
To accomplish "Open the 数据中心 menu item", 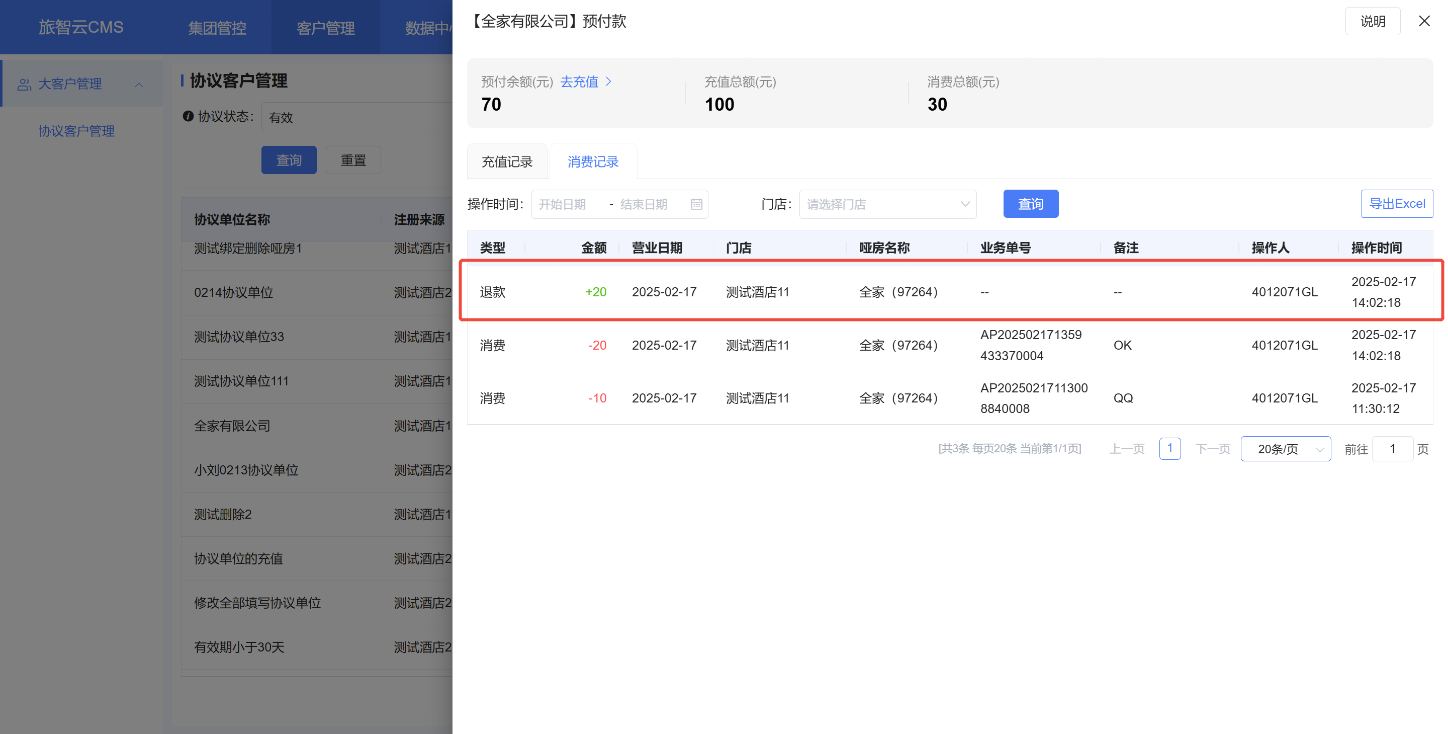I will pyautogui.click(x=428, y=28).
